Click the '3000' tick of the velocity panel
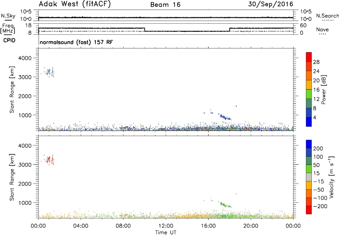The height and width of the screenshot is (235, 339). (x=25, y=165)
